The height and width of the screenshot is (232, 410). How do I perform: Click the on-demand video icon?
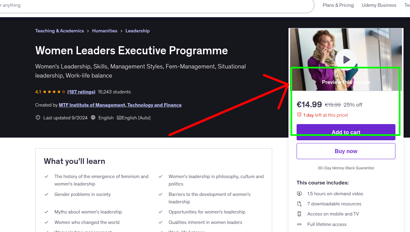pos(299,194)
